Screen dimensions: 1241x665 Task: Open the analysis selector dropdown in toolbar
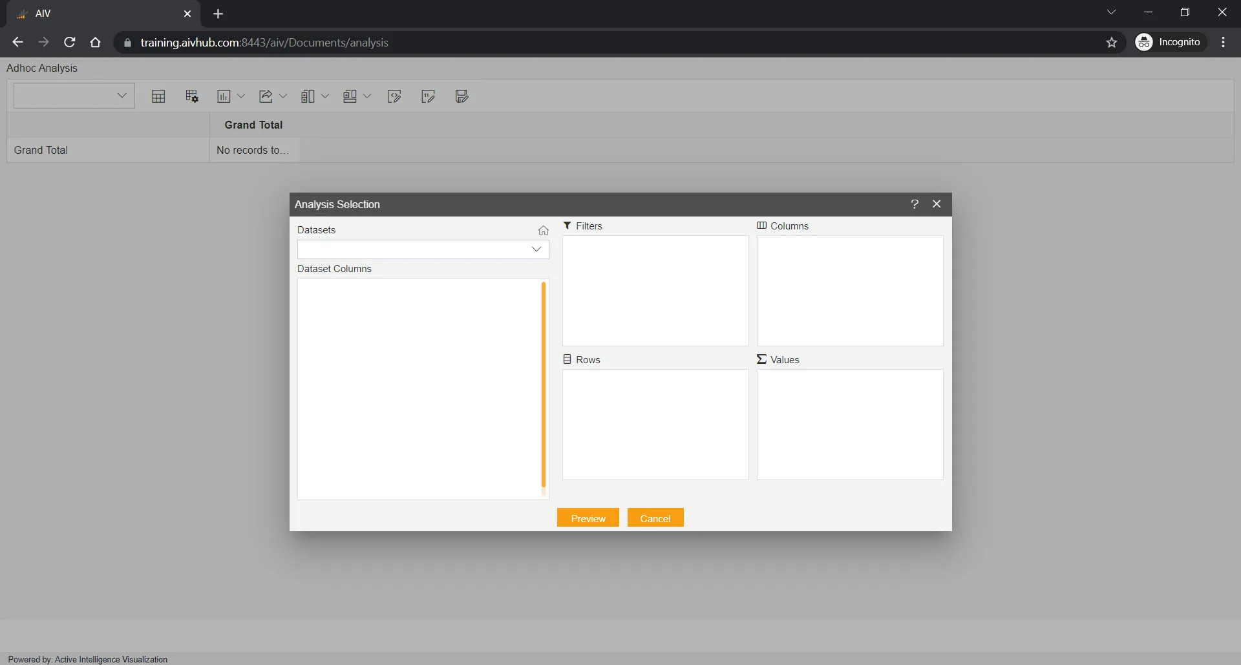click(74, 96)
